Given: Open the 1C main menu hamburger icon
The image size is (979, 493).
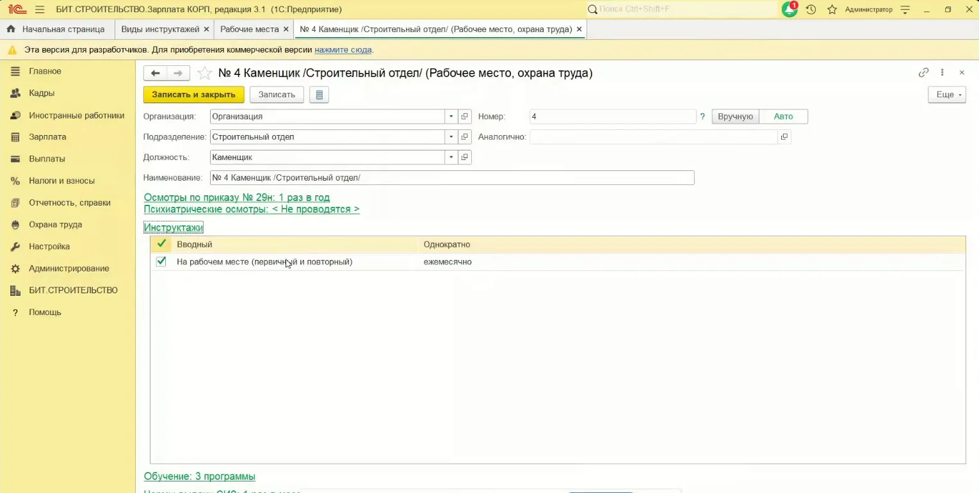Looking at the screenshot, I should [x=40, y=10].
